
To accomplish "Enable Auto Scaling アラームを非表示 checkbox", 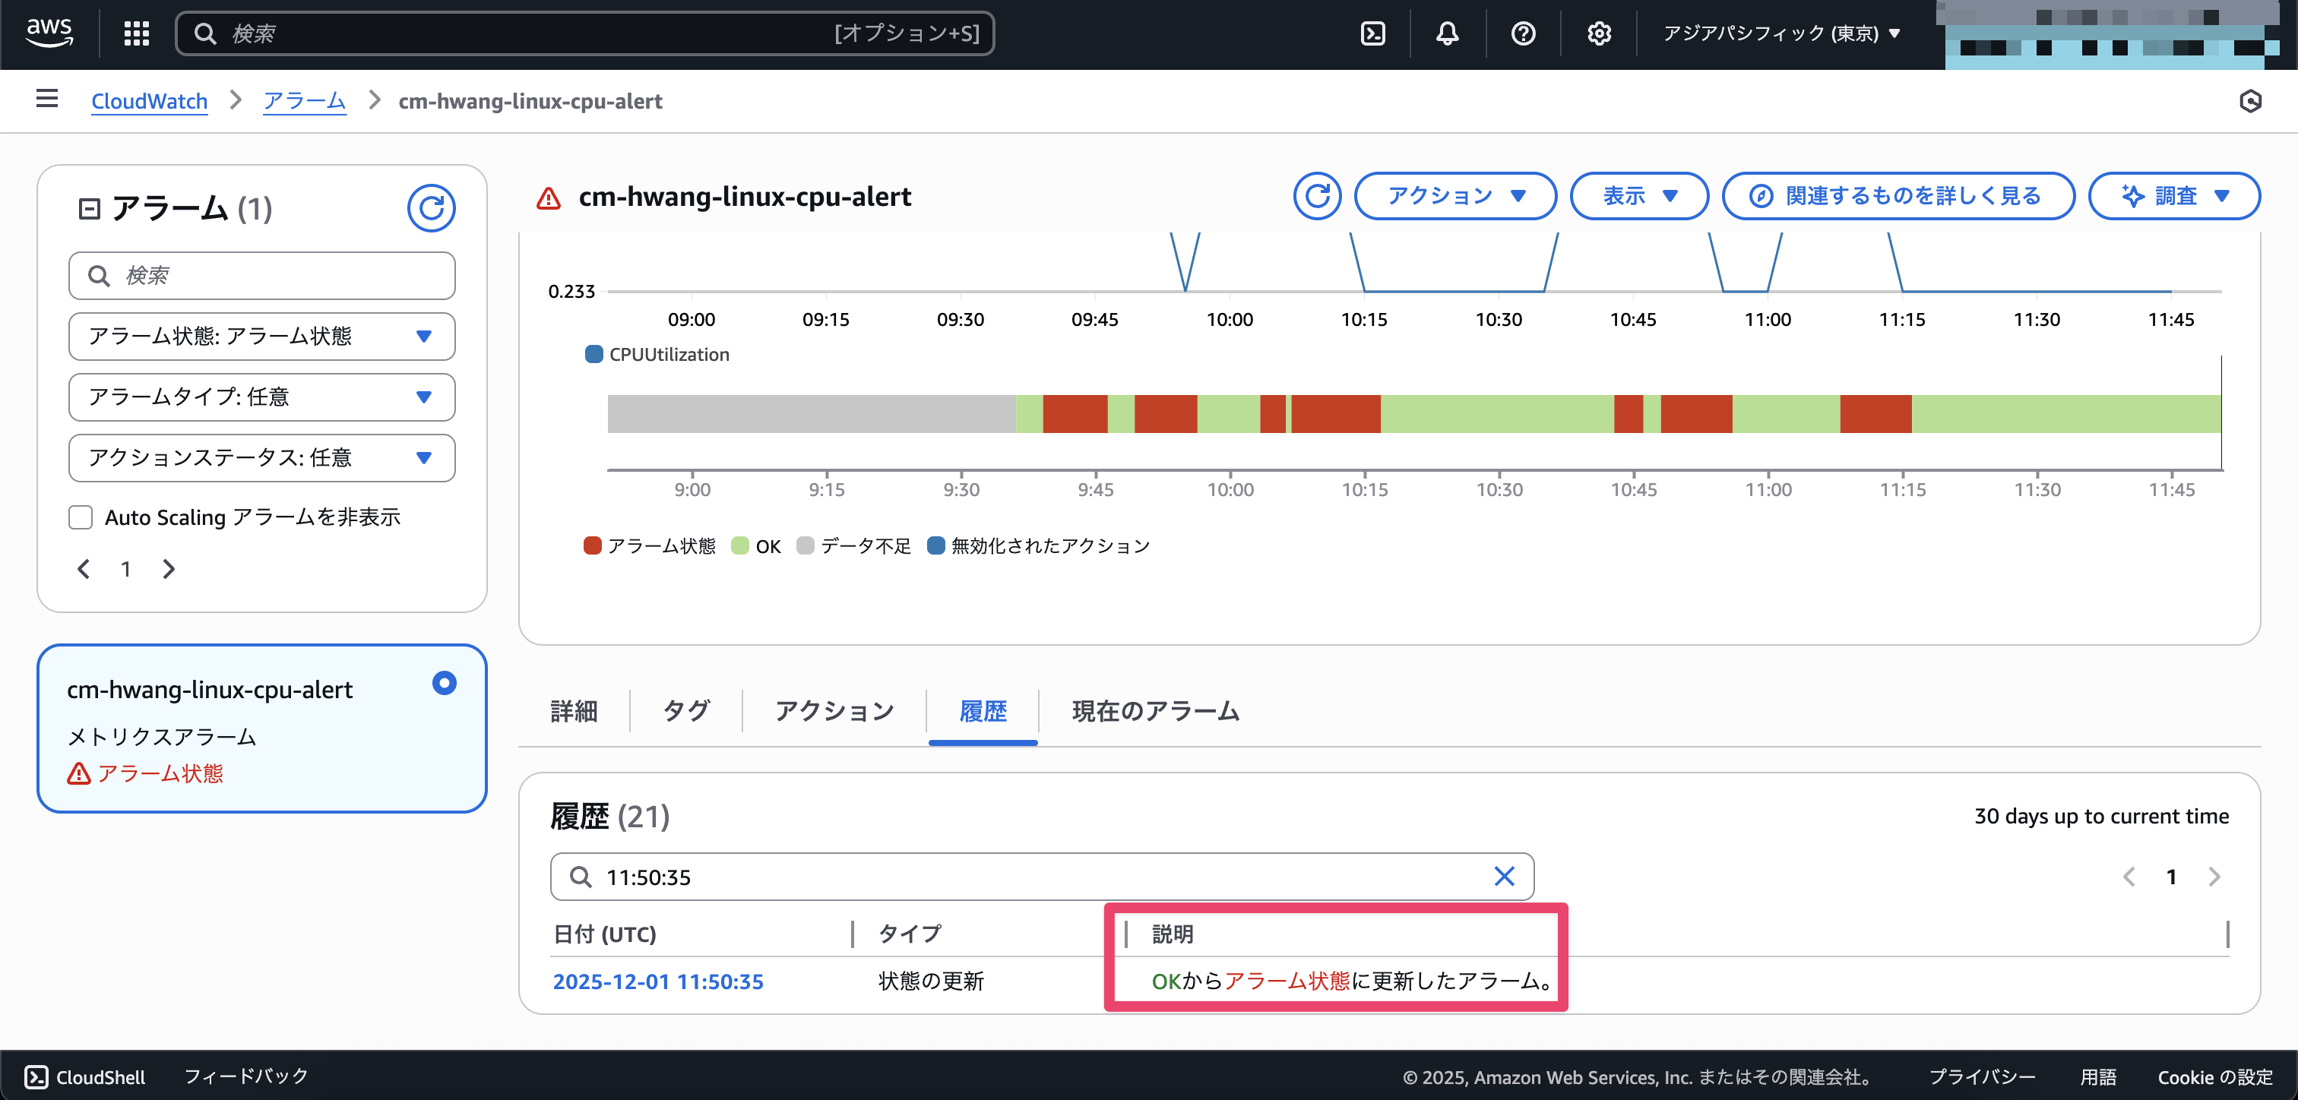I will [81, 517].
